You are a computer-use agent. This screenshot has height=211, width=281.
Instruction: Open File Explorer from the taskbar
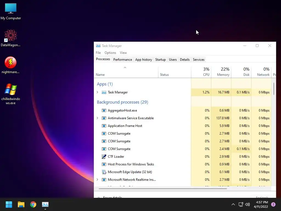21,204
